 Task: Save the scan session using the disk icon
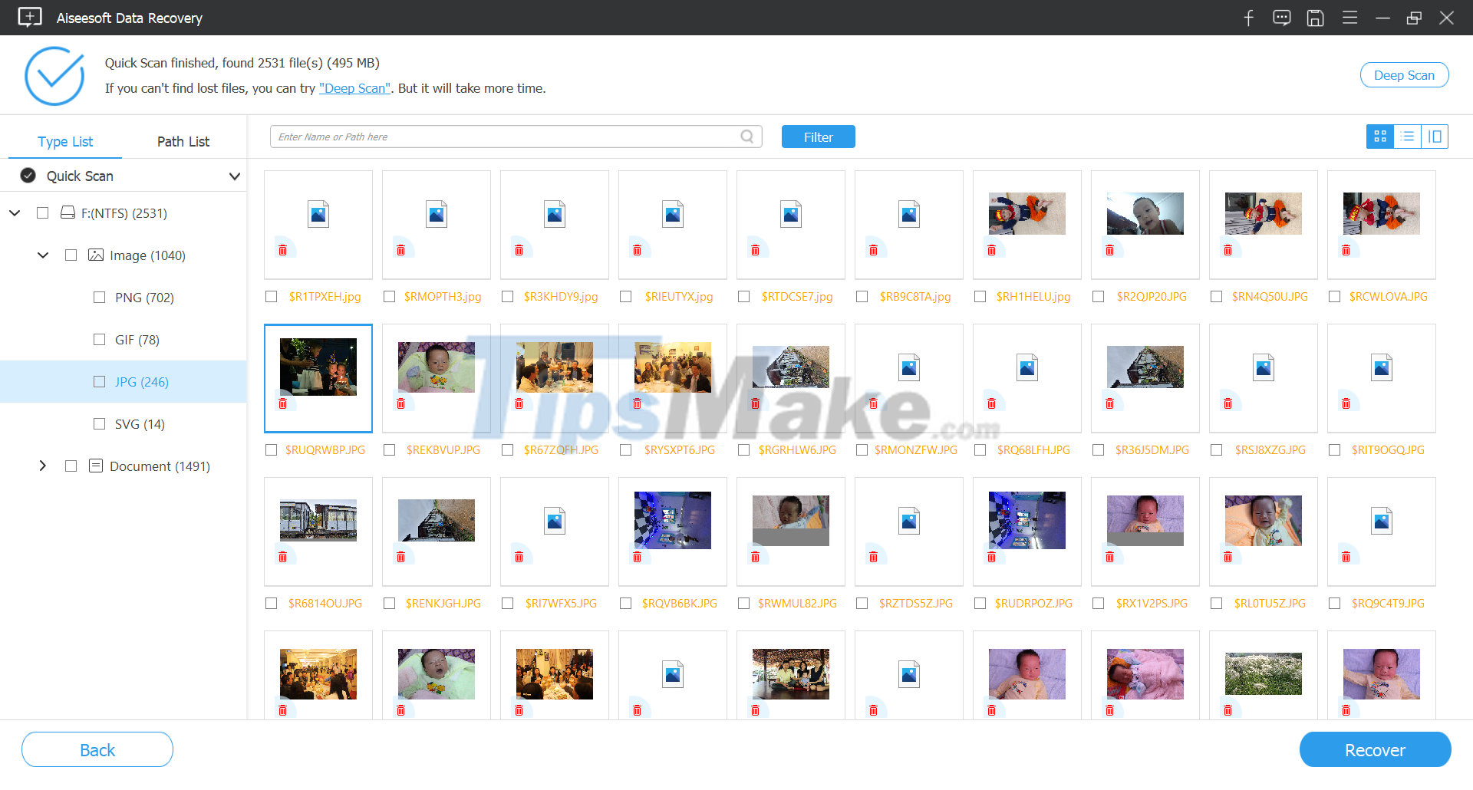click(x=1315, y=17)
